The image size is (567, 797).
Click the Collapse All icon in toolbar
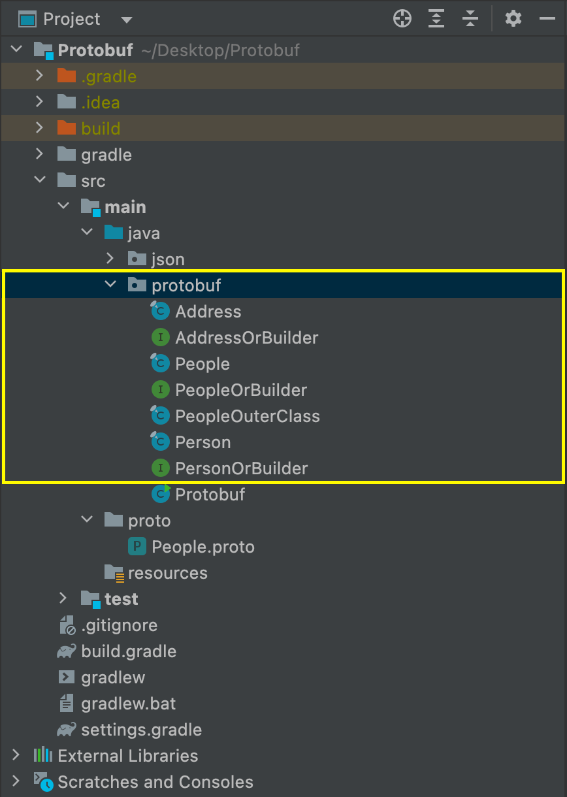[x=470, y=18]
